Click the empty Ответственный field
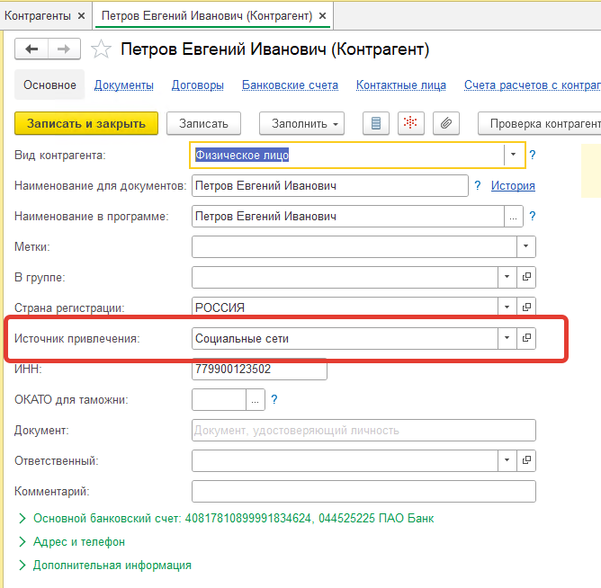The height and width of the screenshot is (588, 601). pos(345,460)
